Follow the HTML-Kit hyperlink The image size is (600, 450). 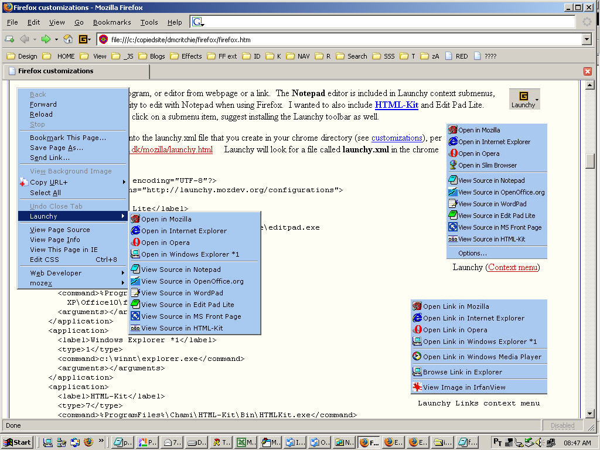[397, 105]
